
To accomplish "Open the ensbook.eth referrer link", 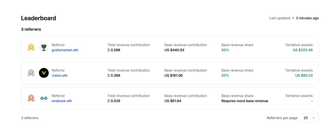I will click(62, 101).
